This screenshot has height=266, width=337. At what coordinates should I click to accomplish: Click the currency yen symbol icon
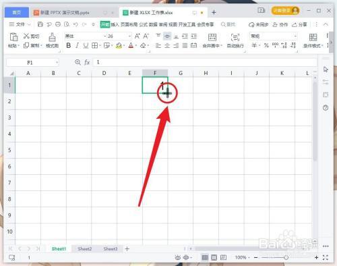click(x=254, y=46)
